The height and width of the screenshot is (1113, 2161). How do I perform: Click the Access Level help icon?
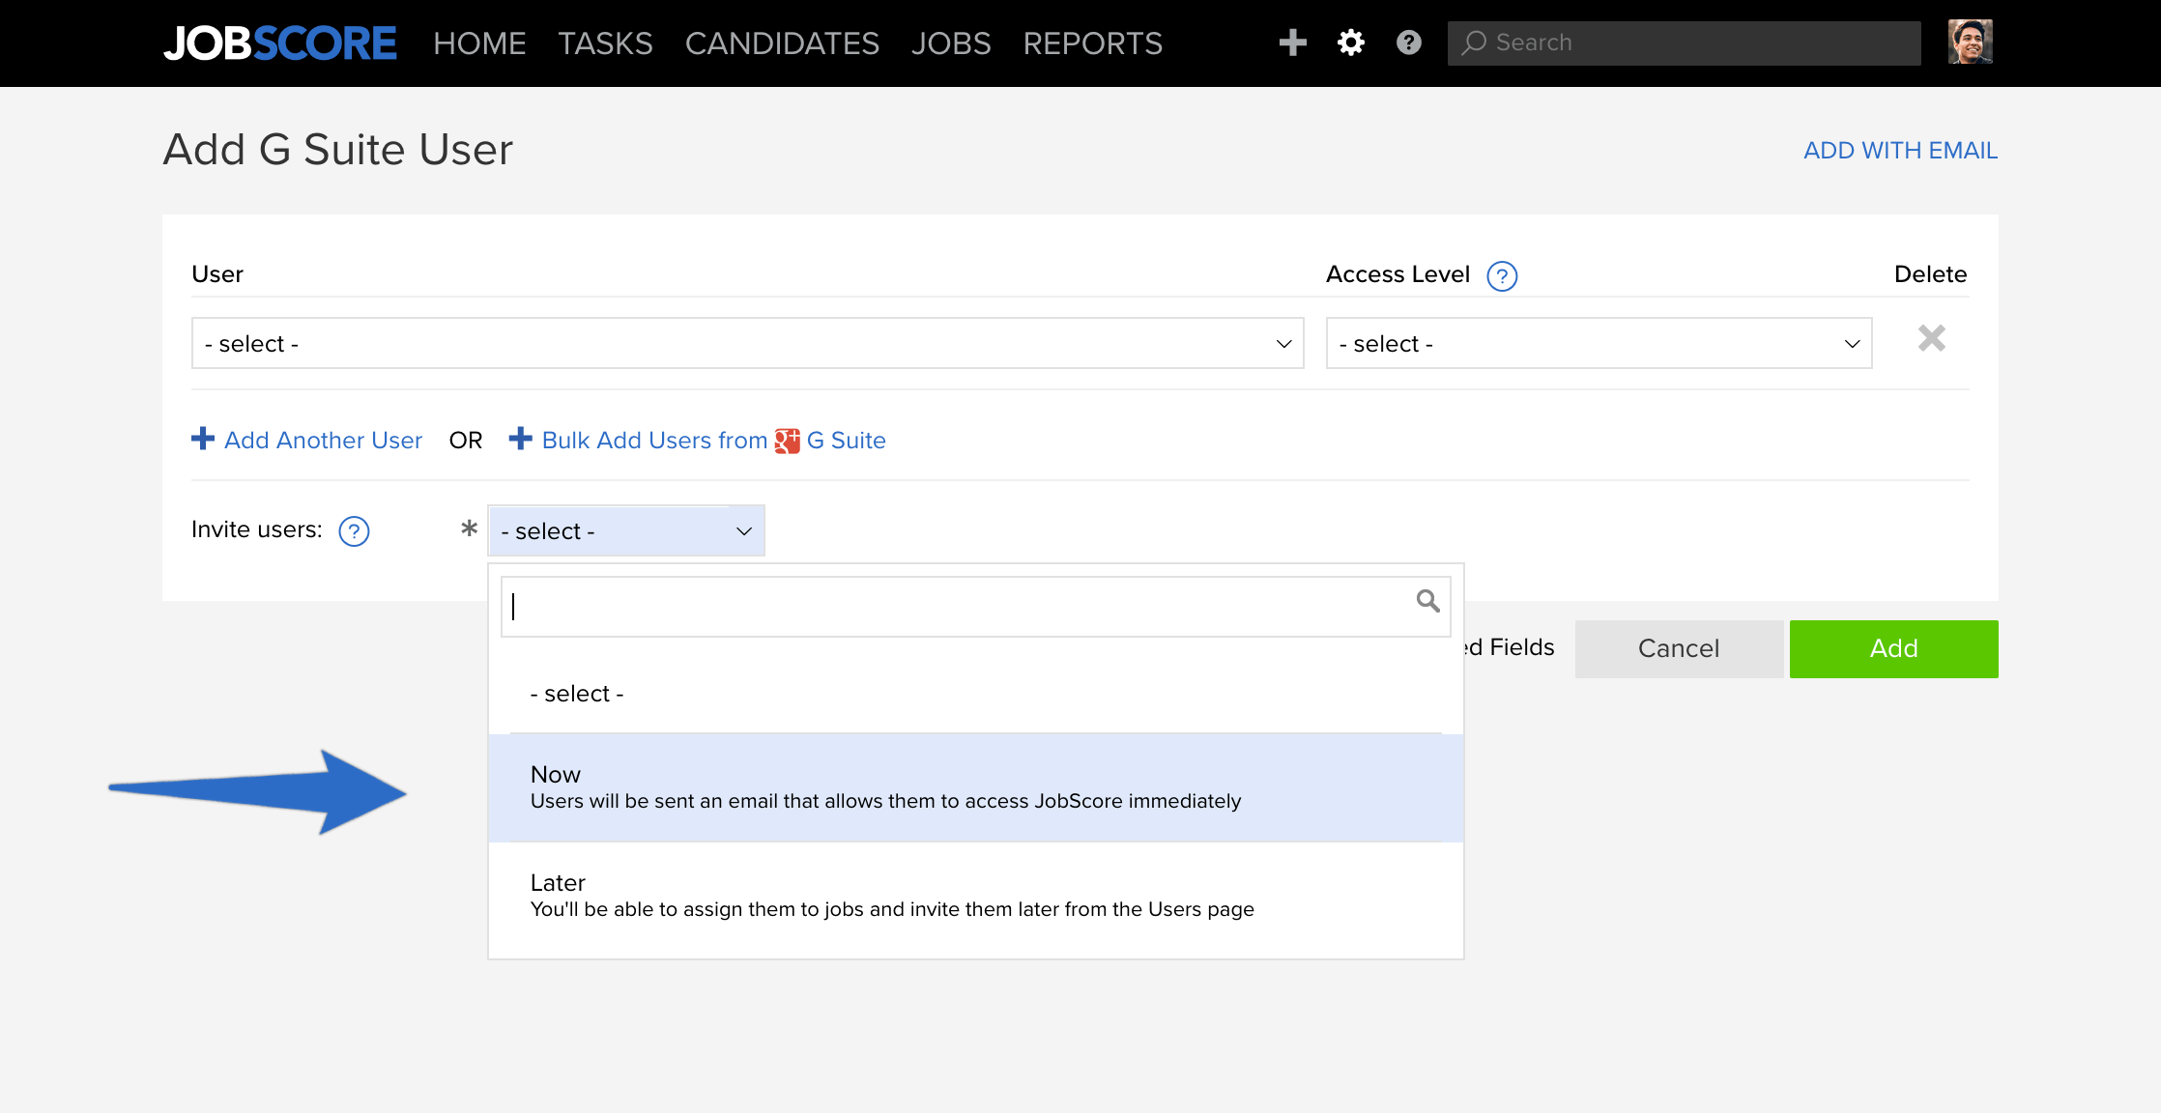tap(1502, 276)
